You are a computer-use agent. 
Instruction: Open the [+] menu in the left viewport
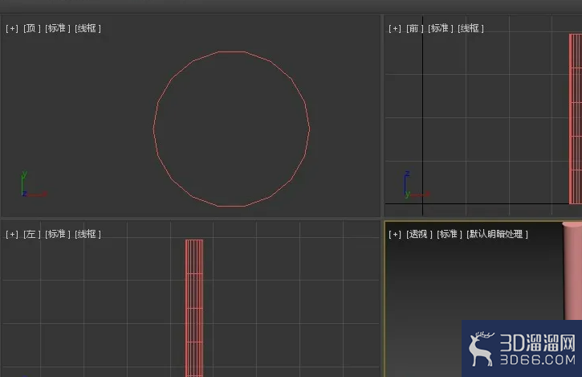(x=12, y=234)
